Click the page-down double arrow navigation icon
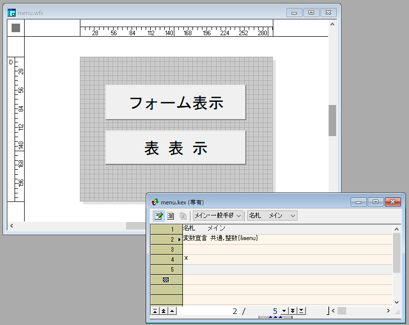The image size is (409, 325). point(292,311)
